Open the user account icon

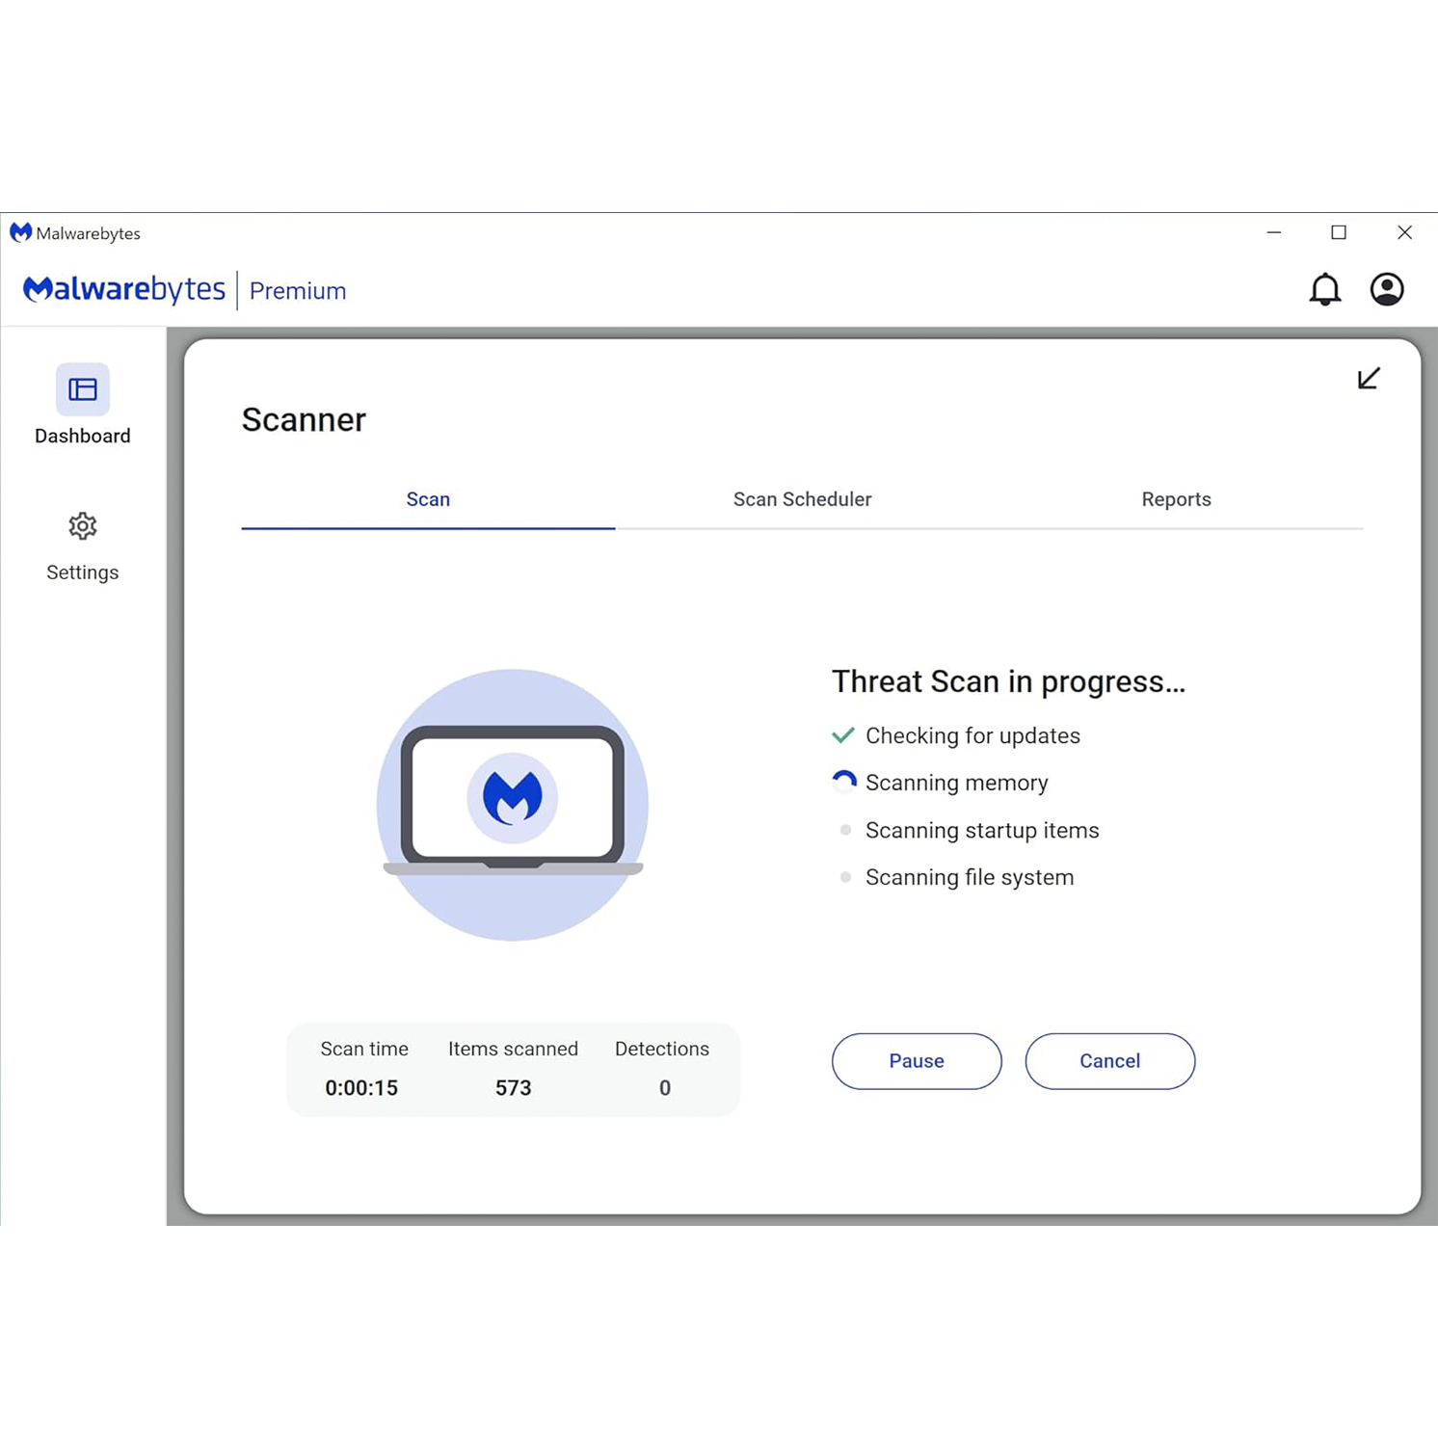click(1386, 288)
